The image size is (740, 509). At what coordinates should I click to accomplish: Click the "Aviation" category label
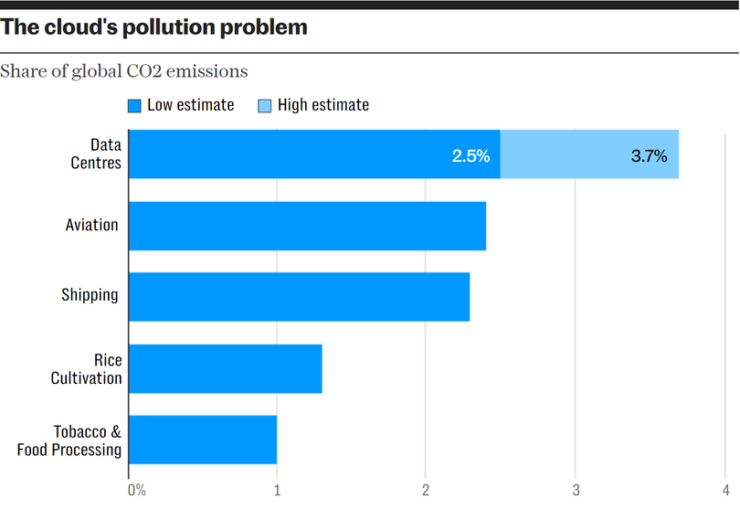tap(91, 225)
